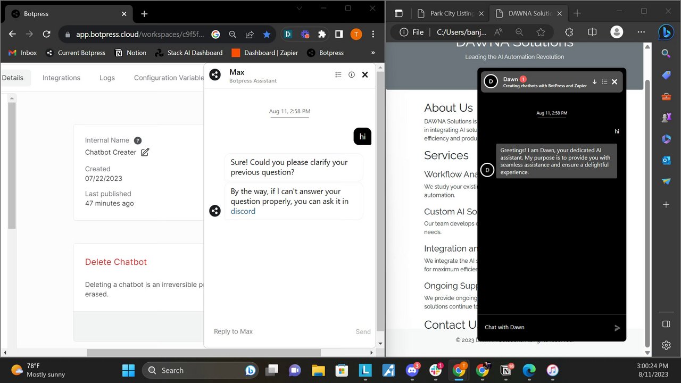The image size is (681, 383).
Task: Switch to Park City Listing tab in Edge
Action: 450,13
